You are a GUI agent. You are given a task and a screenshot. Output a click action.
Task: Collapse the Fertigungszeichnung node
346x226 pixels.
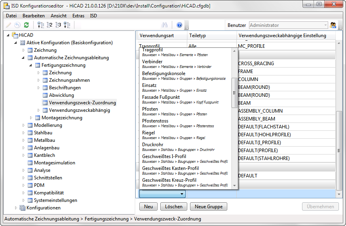click(x=30, y=66)
